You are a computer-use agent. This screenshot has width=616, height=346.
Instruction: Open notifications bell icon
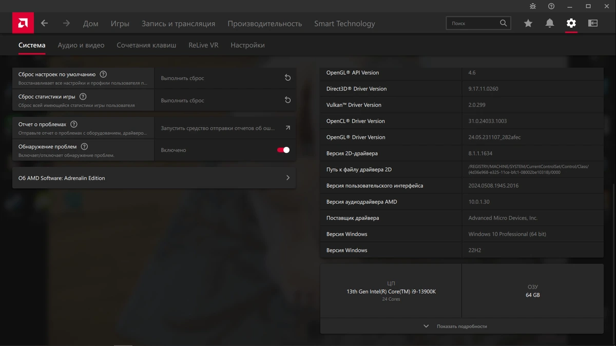coord(550,23)
